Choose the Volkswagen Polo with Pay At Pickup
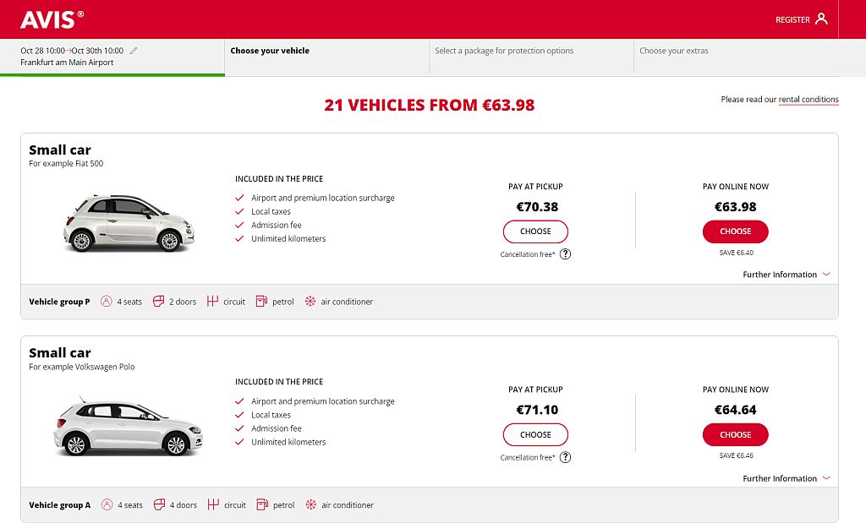Image resolution: width=866 pixels, height=523 pixels. pyautogui.click(x=535, y=434)
